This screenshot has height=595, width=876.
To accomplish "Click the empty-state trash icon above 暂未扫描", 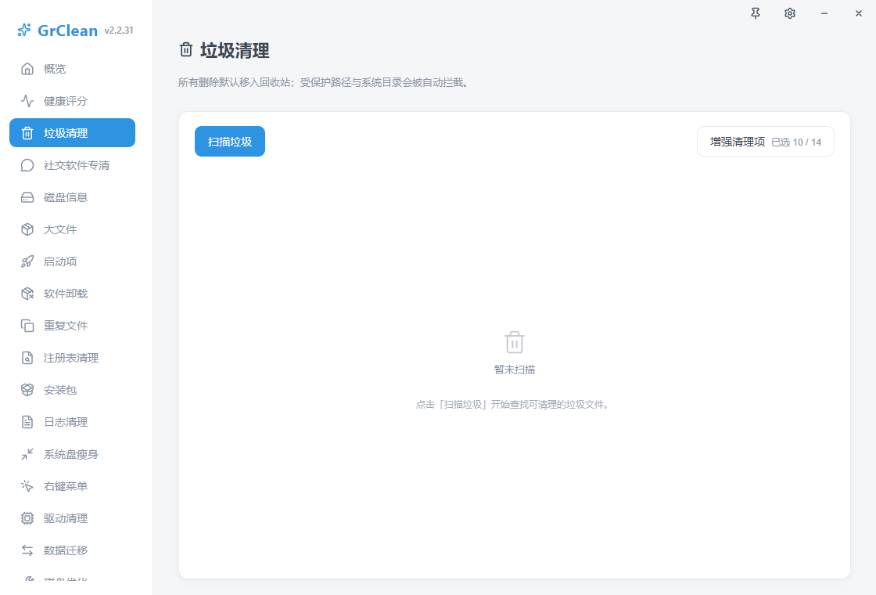I will (515, 342).
